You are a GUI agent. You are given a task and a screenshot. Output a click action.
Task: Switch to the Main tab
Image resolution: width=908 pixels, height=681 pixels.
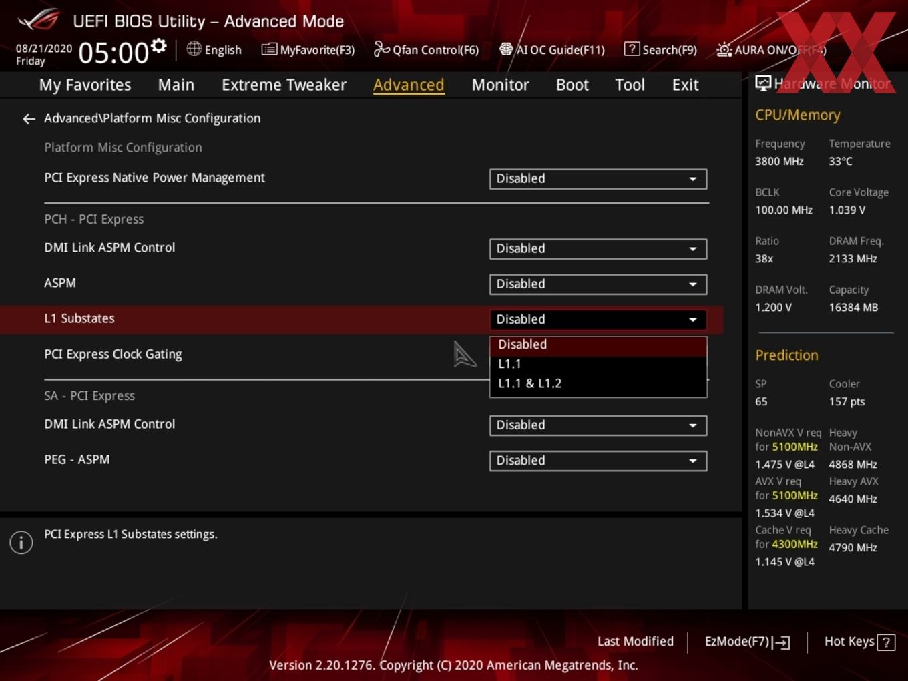click(x=176, y=85)
